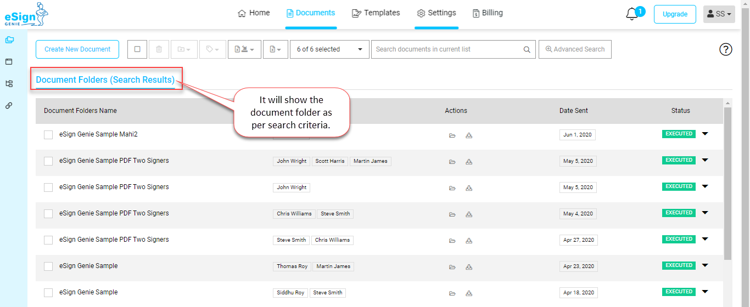Click the search magnifier icon
Screen dimensions: 750x307
tap(527, 49)
